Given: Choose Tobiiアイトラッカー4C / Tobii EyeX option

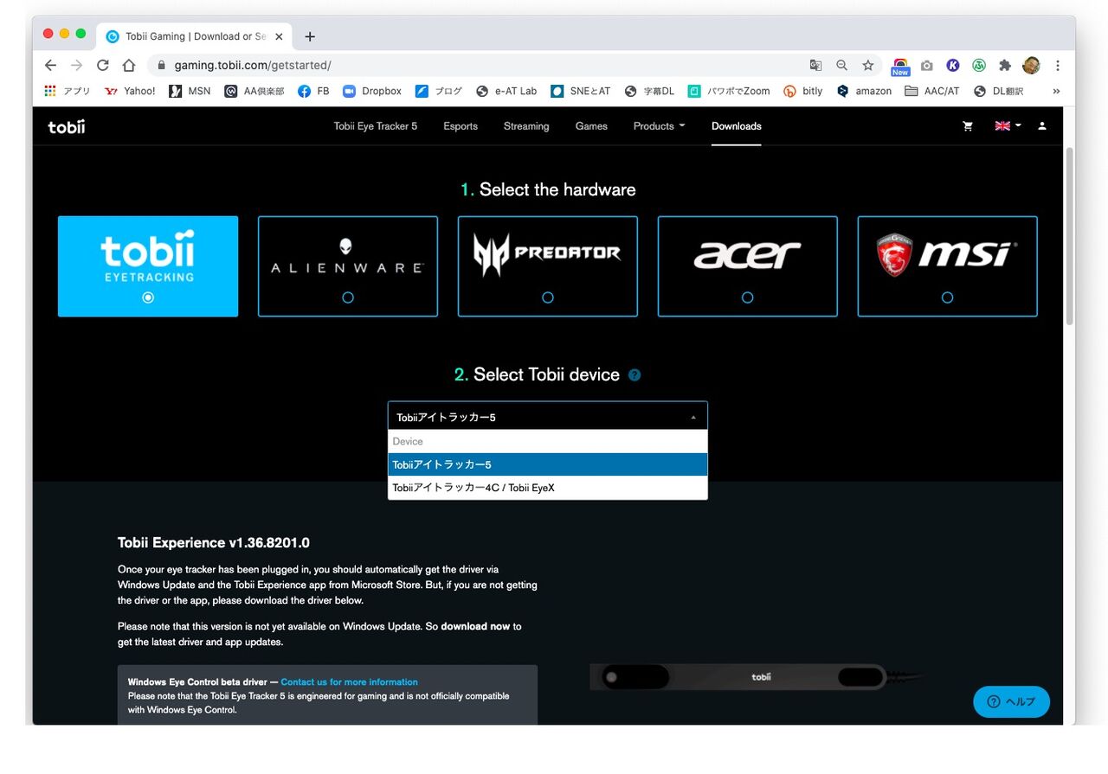Looking at the screenshot, I should [548, 488].
